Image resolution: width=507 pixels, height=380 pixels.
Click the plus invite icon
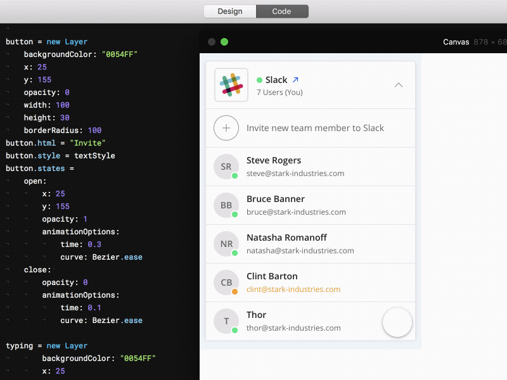226,128
